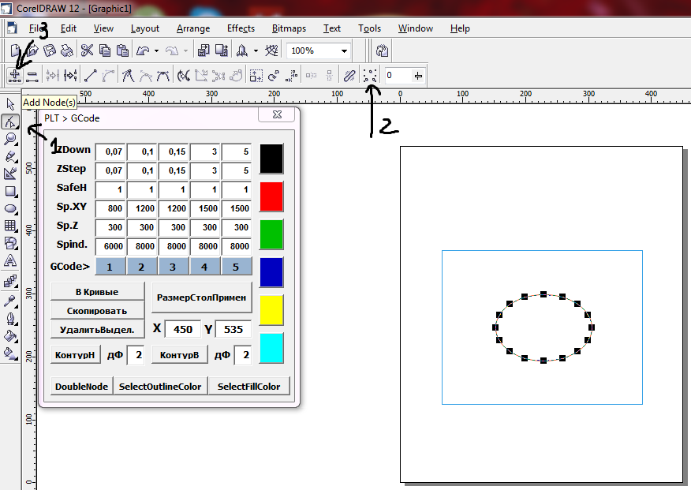Screen dimensions: 691x490
Task: Click the Save diskette icon
Action: [x=50, y=50]
